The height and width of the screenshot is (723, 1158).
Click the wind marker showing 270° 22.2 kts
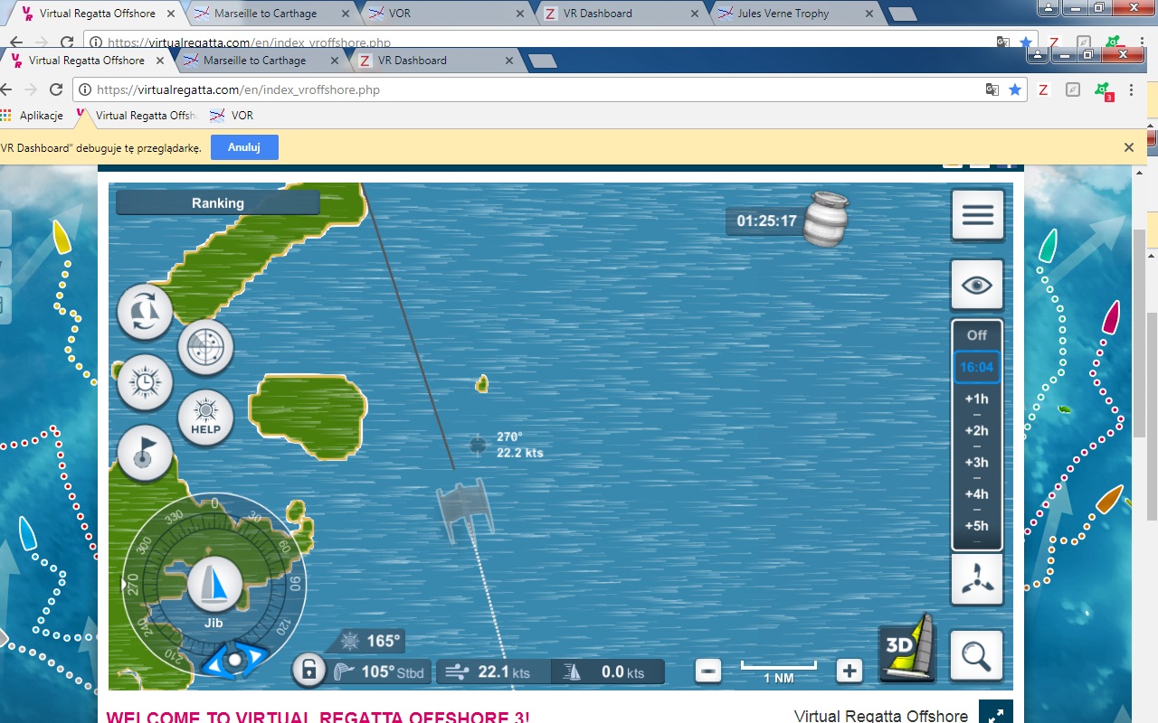(x=478, y=444)
